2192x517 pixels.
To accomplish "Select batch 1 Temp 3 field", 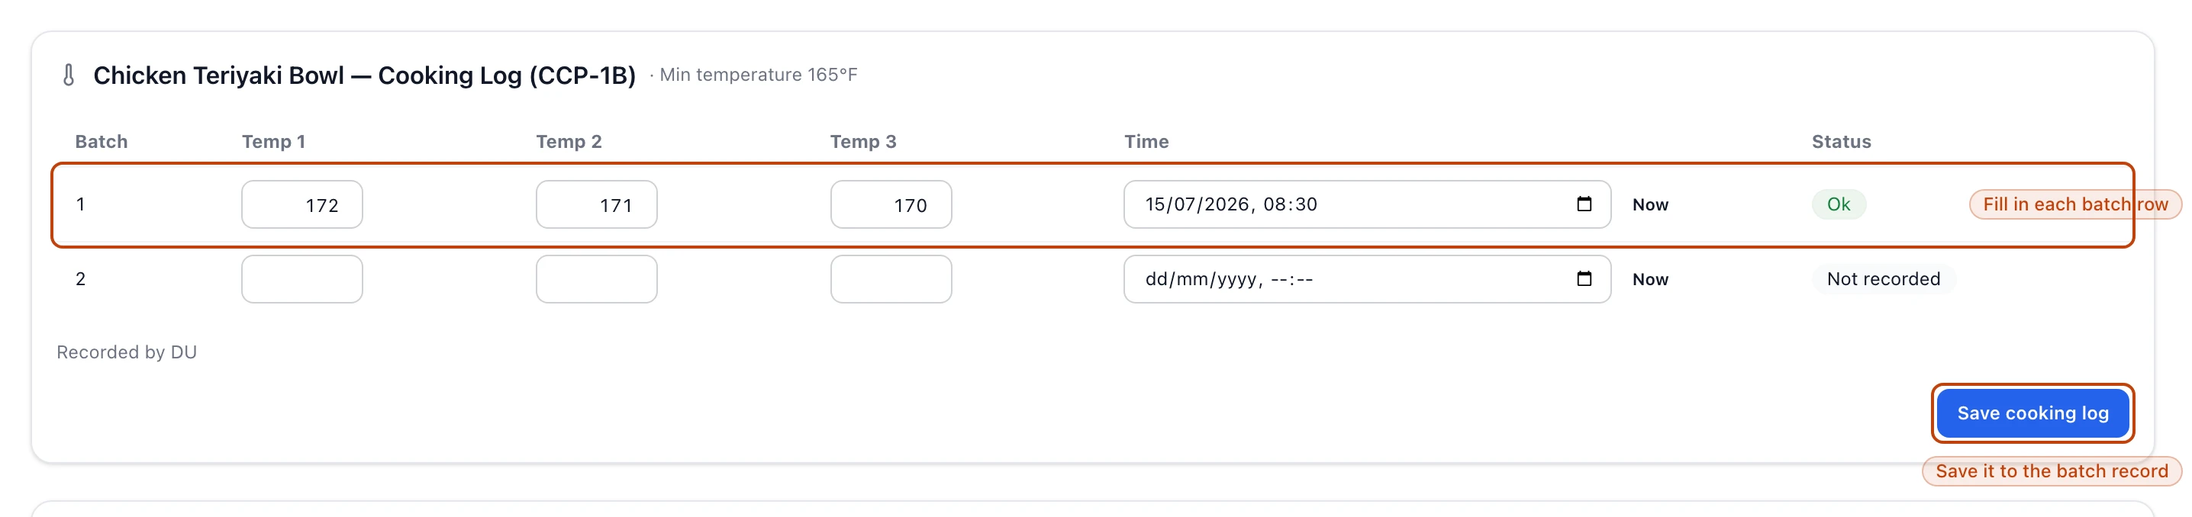I will click(x=891, y=204).
